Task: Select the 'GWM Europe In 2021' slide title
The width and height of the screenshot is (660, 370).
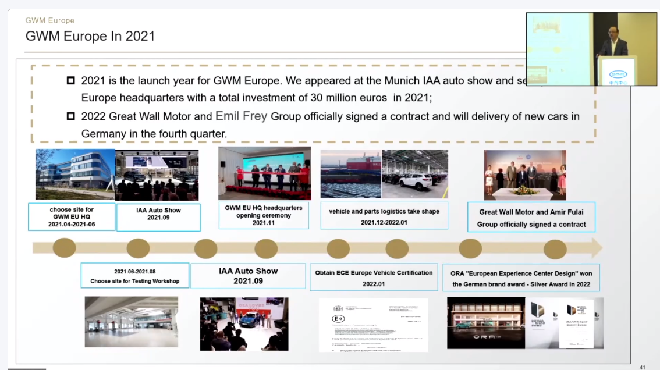Action: coord(90,36)
